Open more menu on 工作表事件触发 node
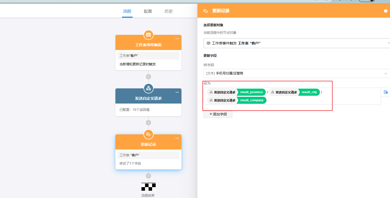The height and width of the screenshot is (198, 390). coord(177,39)
